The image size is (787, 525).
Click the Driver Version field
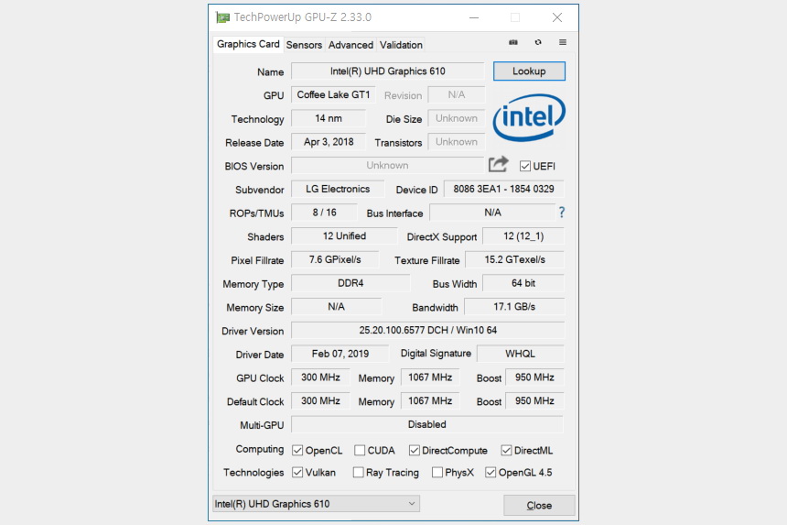(427, 331)
